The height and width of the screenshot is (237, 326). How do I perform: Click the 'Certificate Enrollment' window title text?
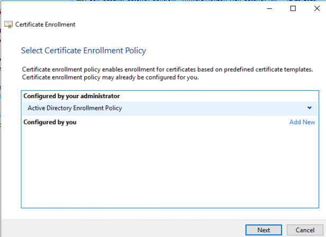click(x=45, y=24)
